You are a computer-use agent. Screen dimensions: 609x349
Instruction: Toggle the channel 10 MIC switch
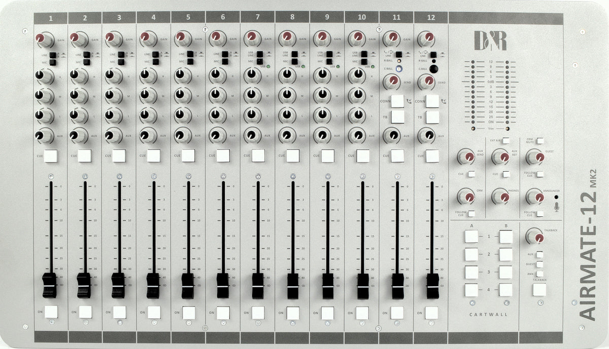pyautogui.click(x=363, y=62)
